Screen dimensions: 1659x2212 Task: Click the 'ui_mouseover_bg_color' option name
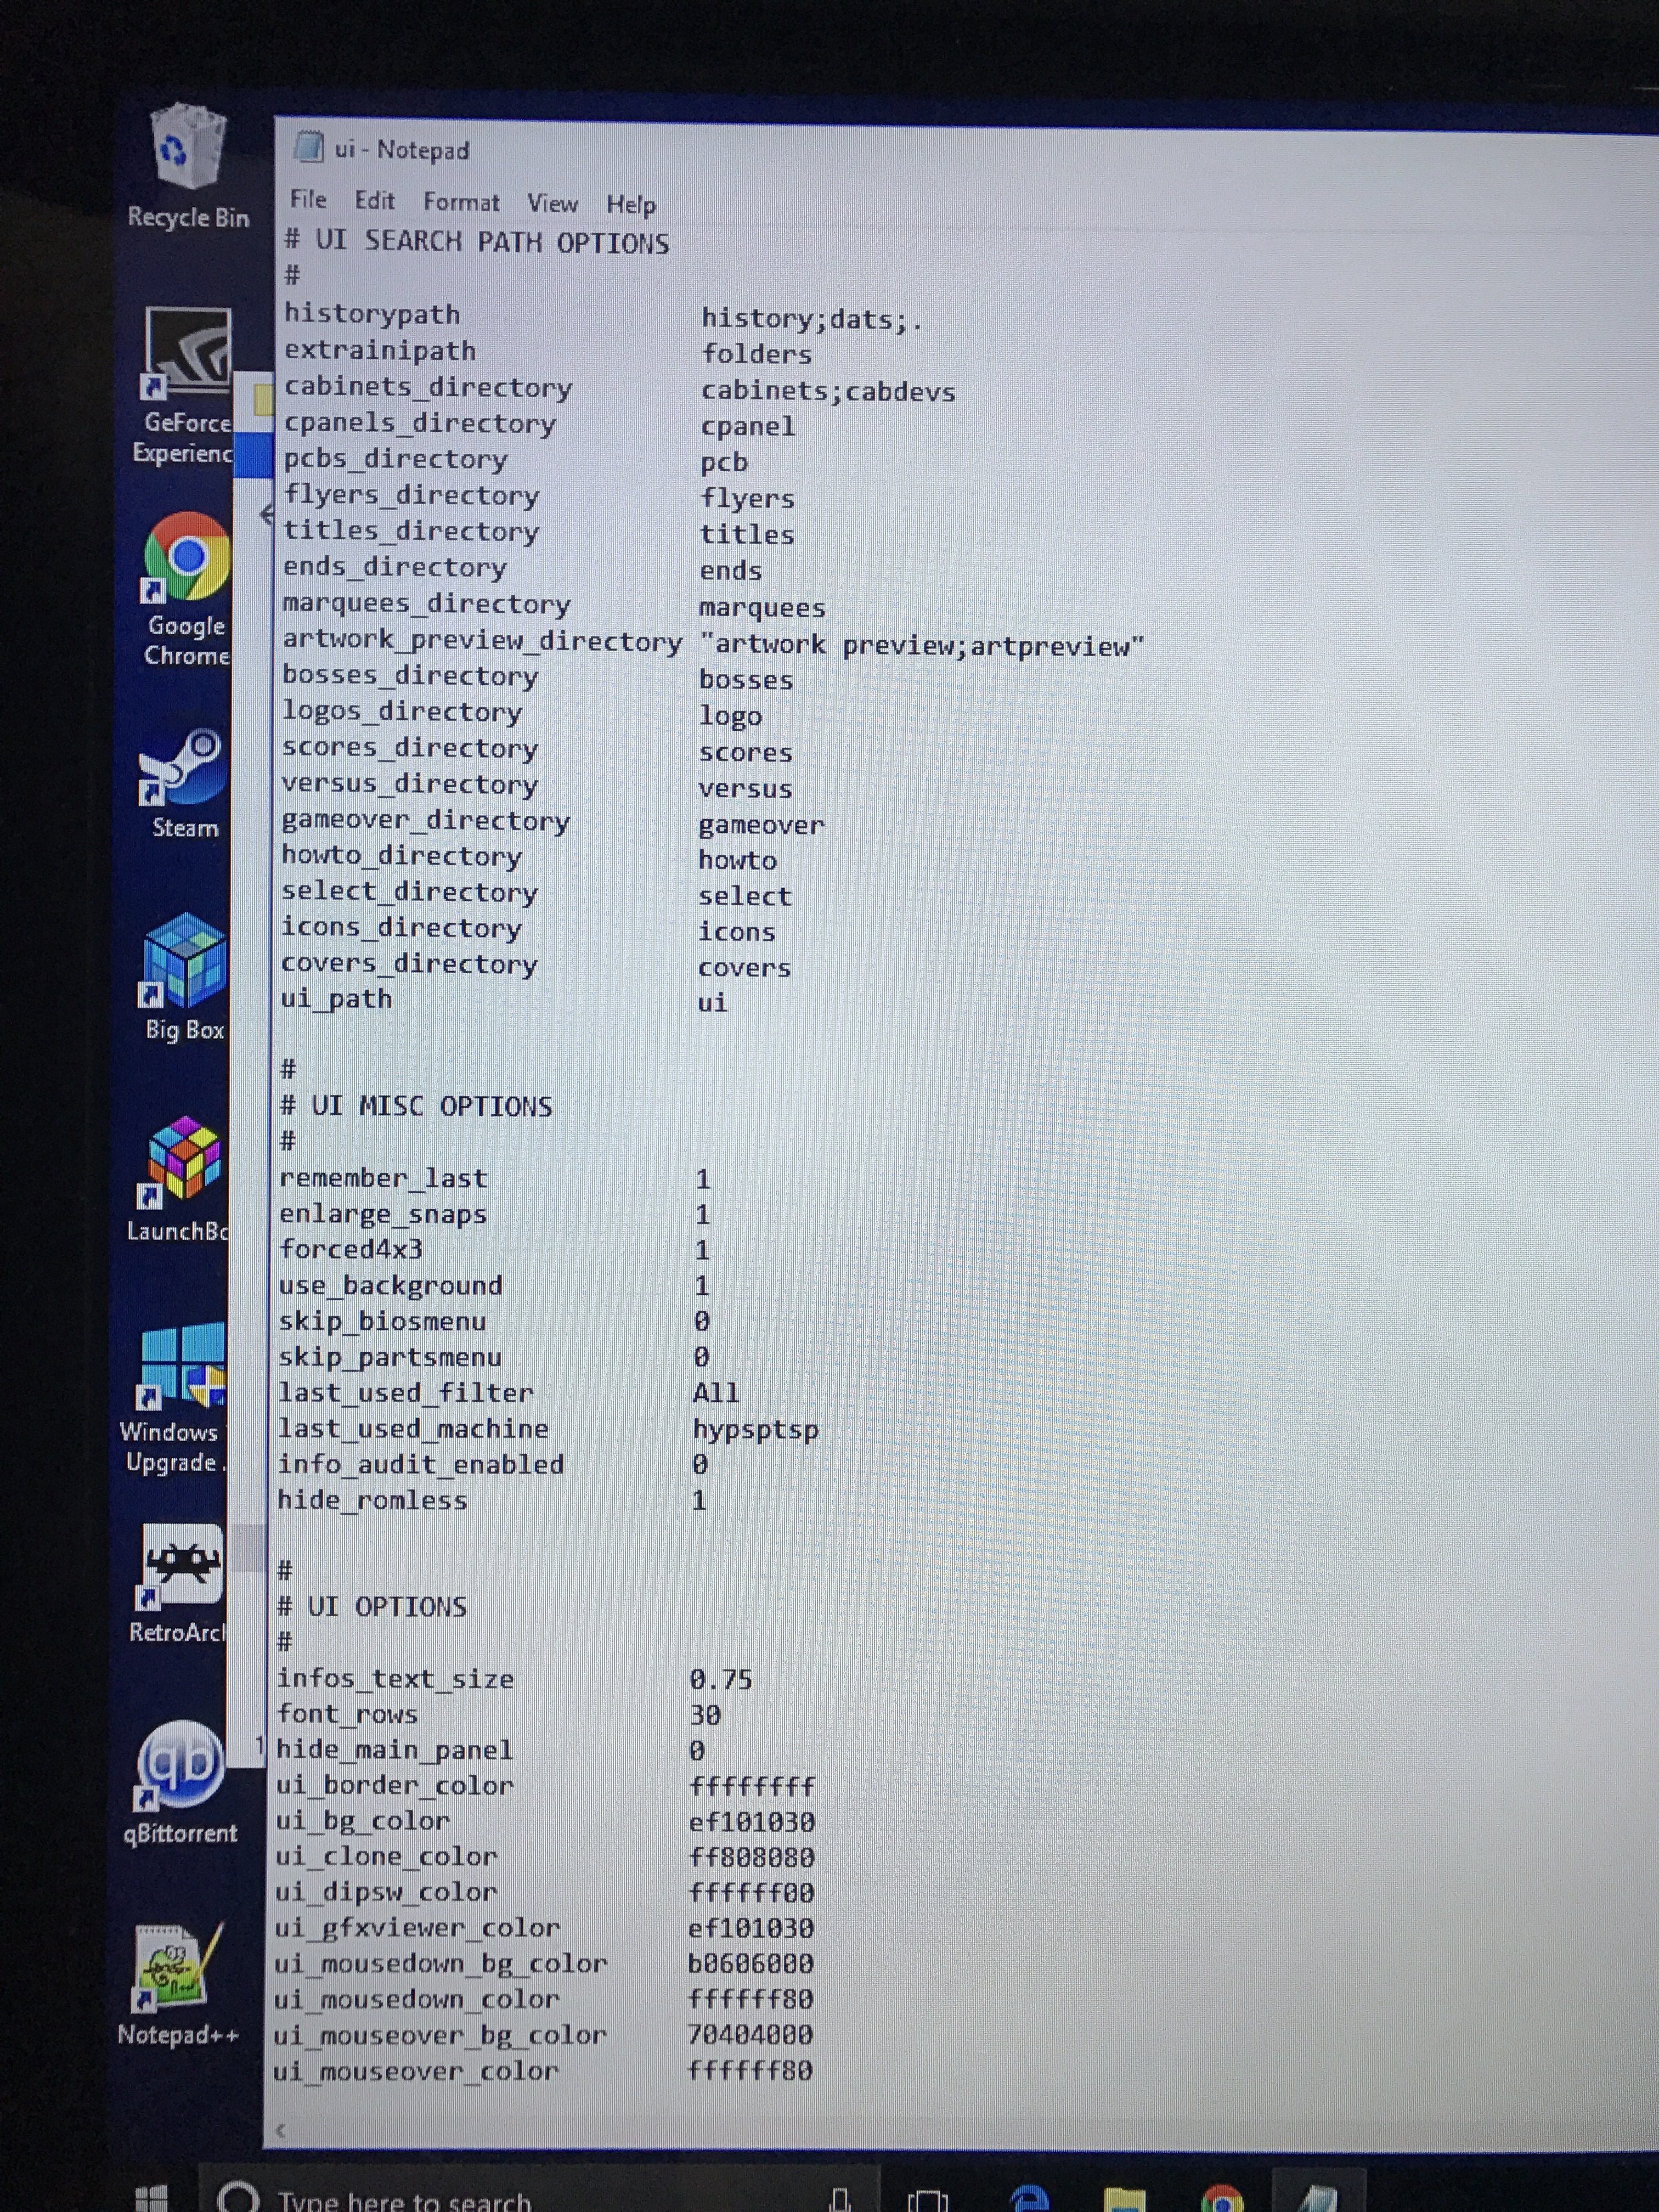coord(440,2035)
